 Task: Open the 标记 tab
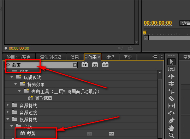pos(110,57)
